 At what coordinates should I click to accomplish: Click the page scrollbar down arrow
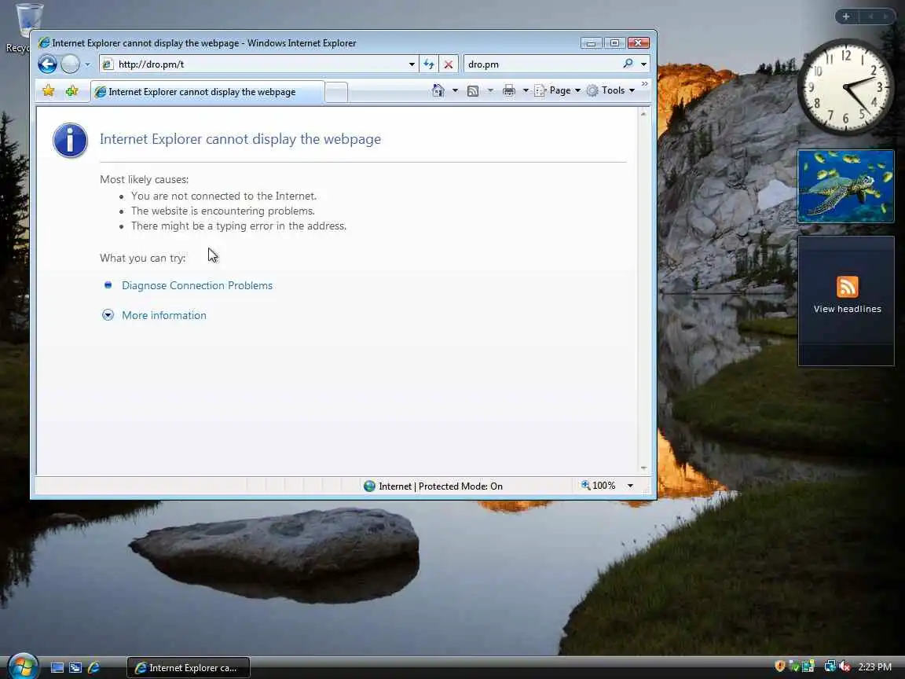tap(643, 468)
